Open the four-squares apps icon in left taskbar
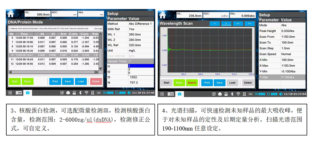316x142 pixels. [x=10, y=93]
